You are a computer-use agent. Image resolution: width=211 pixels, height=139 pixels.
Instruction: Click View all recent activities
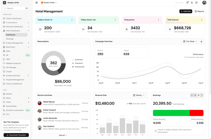(63, 135)
